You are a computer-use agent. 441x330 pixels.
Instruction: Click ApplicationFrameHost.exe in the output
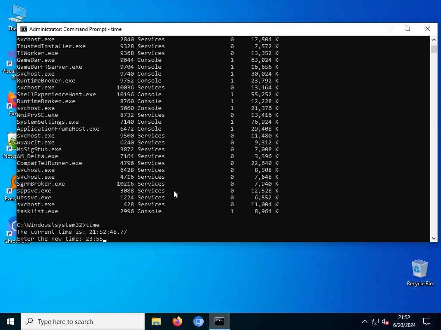tap(58, 129)
